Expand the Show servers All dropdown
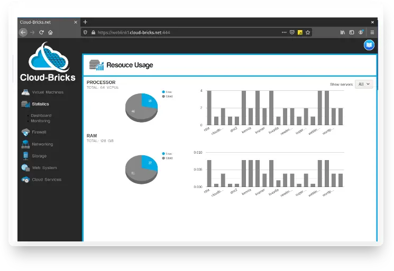Screen dimensions: 394x271 pyautogui.click(x=364, y=84)
